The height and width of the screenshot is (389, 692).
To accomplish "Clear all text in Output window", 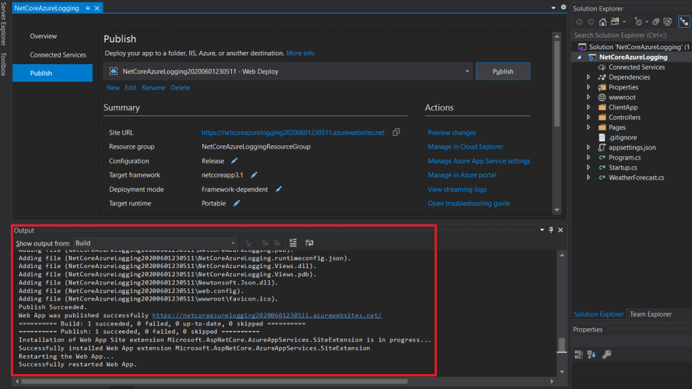I will click(x=293, y=243).
